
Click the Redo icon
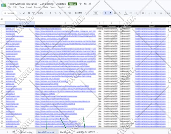pyautogui.click(x=24, y=13)
